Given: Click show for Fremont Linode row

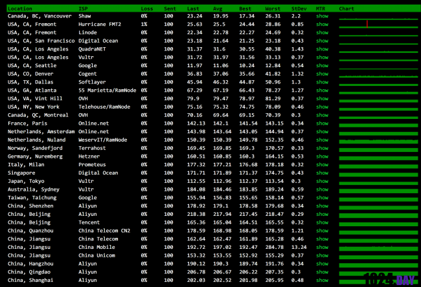Looking at the screenshot, I should pos(322,33).
